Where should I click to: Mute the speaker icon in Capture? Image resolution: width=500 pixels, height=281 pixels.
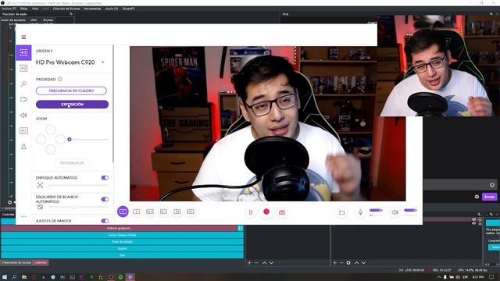coord(395,212)
